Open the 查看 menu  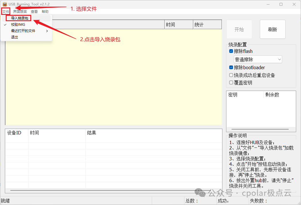click(34, 11)
